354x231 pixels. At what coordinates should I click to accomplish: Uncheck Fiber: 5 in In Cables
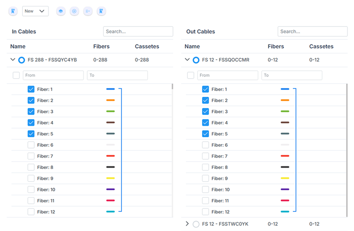click(31, 134)
